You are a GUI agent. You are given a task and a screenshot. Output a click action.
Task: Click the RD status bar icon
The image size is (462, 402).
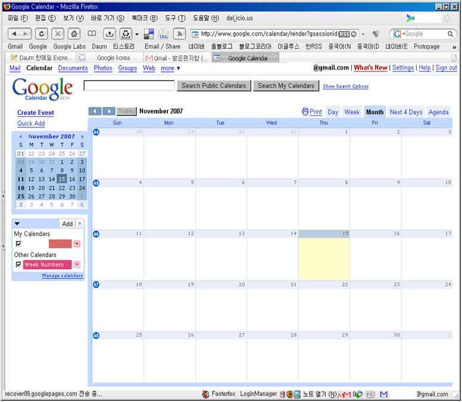point(370,394)
